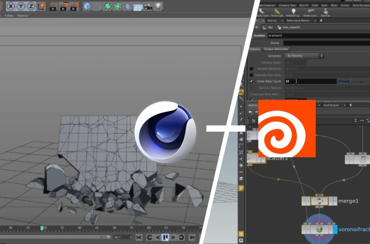The image size is (370, 244).
Task: Toggle the Y axis lock in Cinema 4D
Action: pyautogui.click(x=21, y=6)
